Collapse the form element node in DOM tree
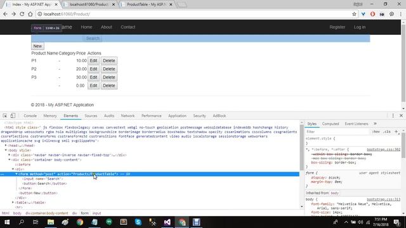This screenshot has width=406, height=228. (16, 174)
